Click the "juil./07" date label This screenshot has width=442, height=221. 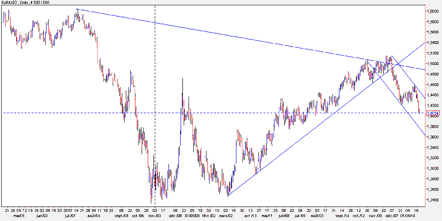point(70,216)
